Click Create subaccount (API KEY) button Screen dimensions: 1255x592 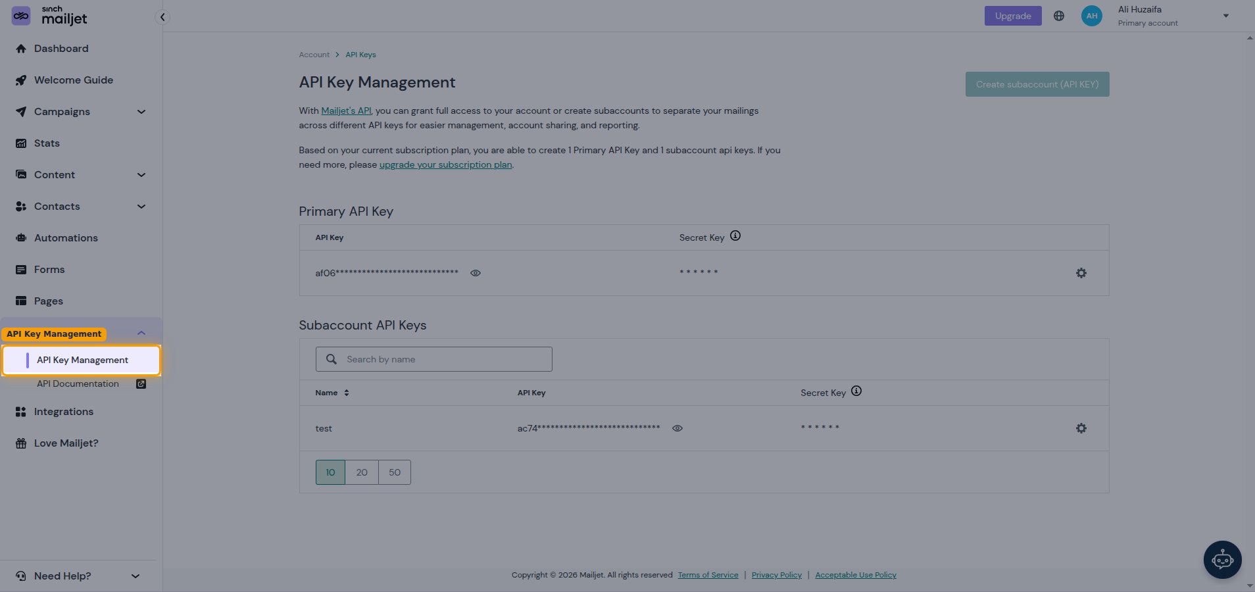pos(1037,84)
